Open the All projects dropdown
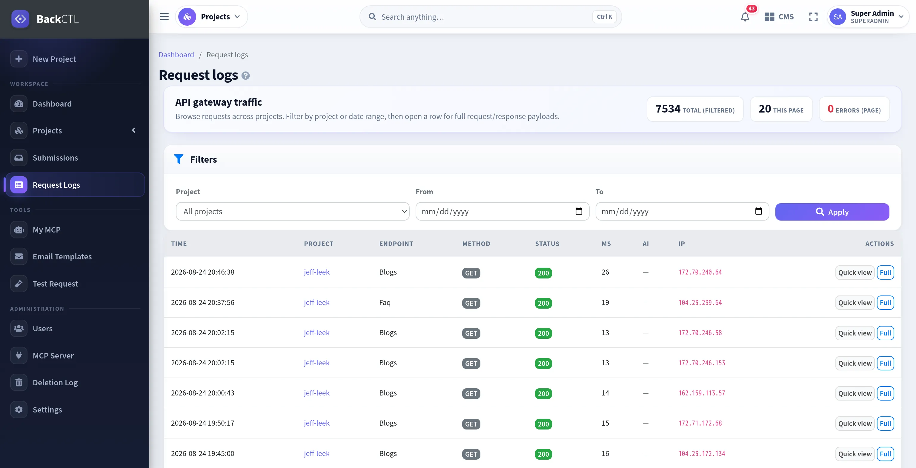 pos(293,211)
